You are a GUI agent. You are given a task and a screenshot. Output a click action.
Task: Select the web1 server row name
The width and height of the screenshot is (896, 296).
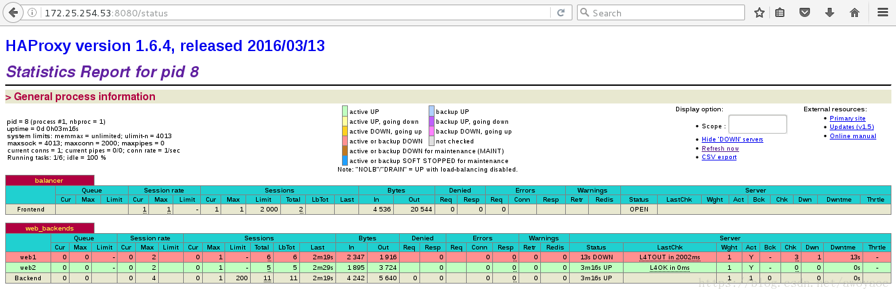[x=28, y=257]
